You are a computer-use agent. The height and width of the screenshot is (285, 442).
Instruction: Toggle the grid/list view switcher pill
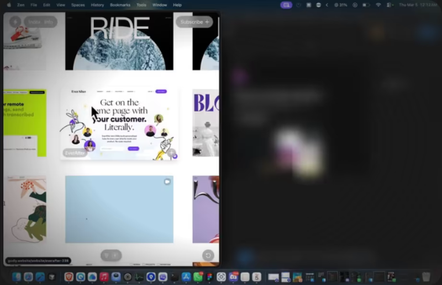click(x=111, y=255)
